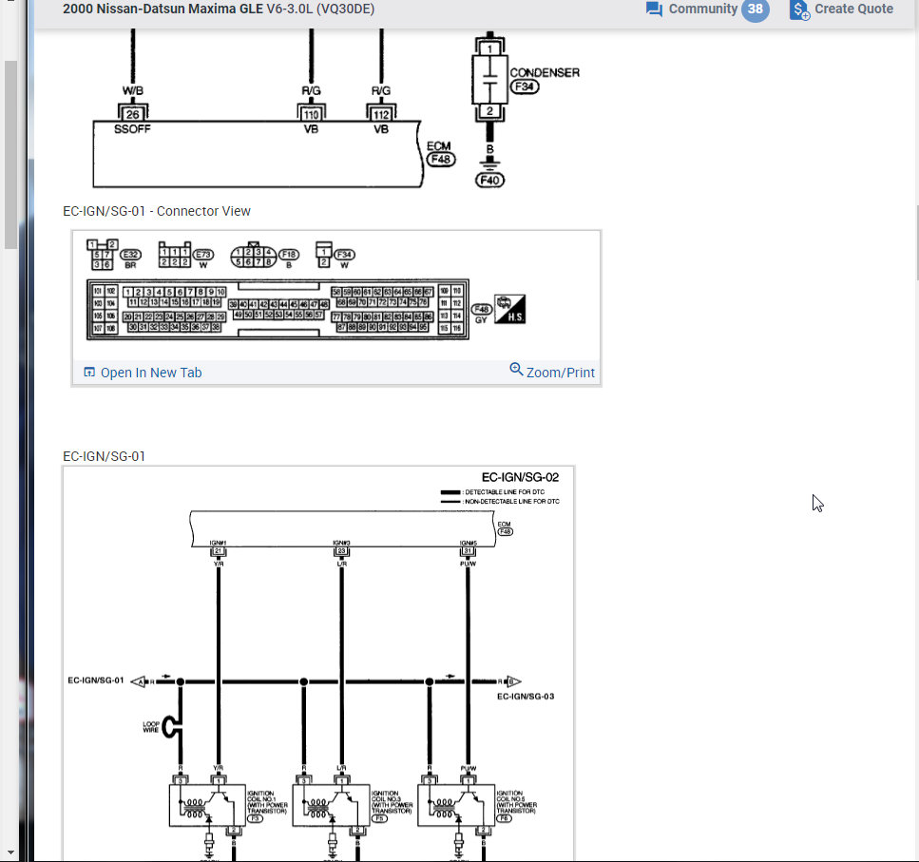The image size is (919, 862).
Task: Click the 38 community count badge
Action: 755,9
